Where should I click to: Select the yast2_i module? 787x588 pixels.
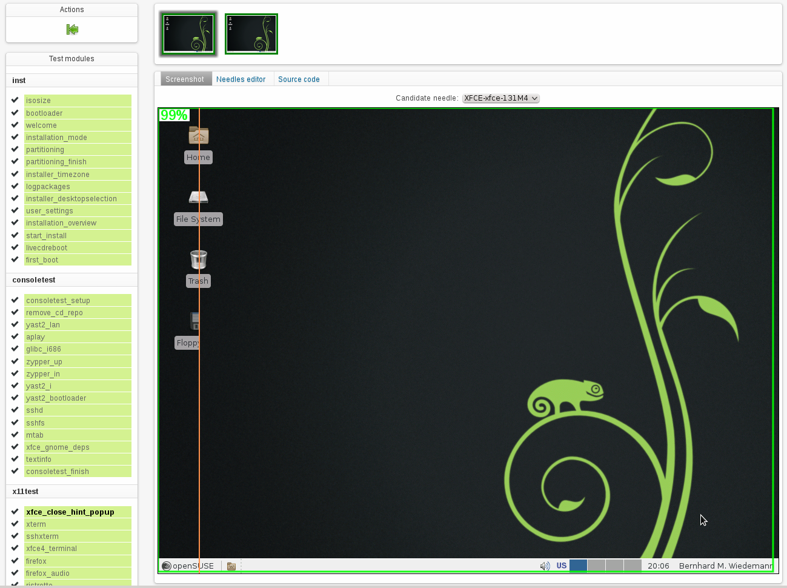click(78, 386)
